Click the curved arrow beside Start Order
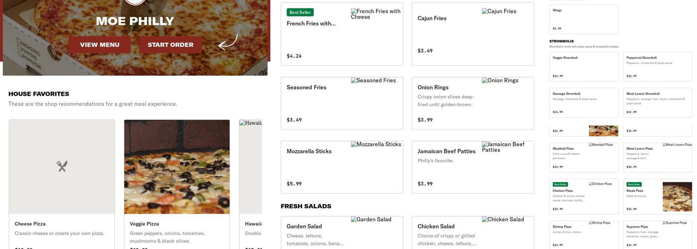697x249 pixels. tap(228, 42)
